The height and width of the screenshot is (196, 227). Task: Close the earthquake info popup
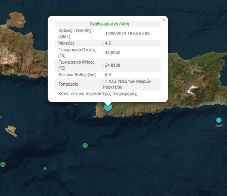coord(164,20)
